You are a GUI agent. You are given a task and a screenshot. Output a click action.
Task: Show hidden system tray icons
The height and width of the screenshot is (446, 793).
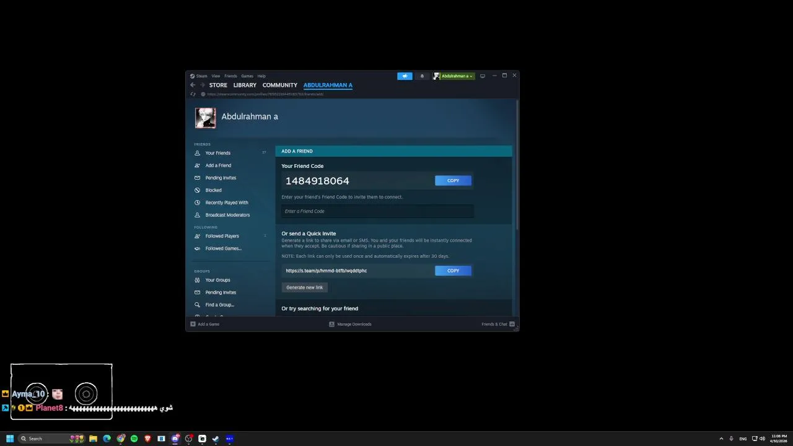721,439
